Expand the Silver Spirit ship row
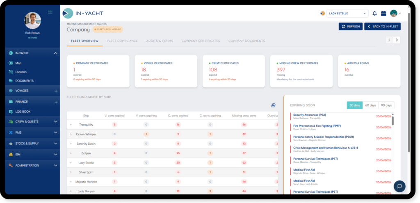 click(71, 172)
